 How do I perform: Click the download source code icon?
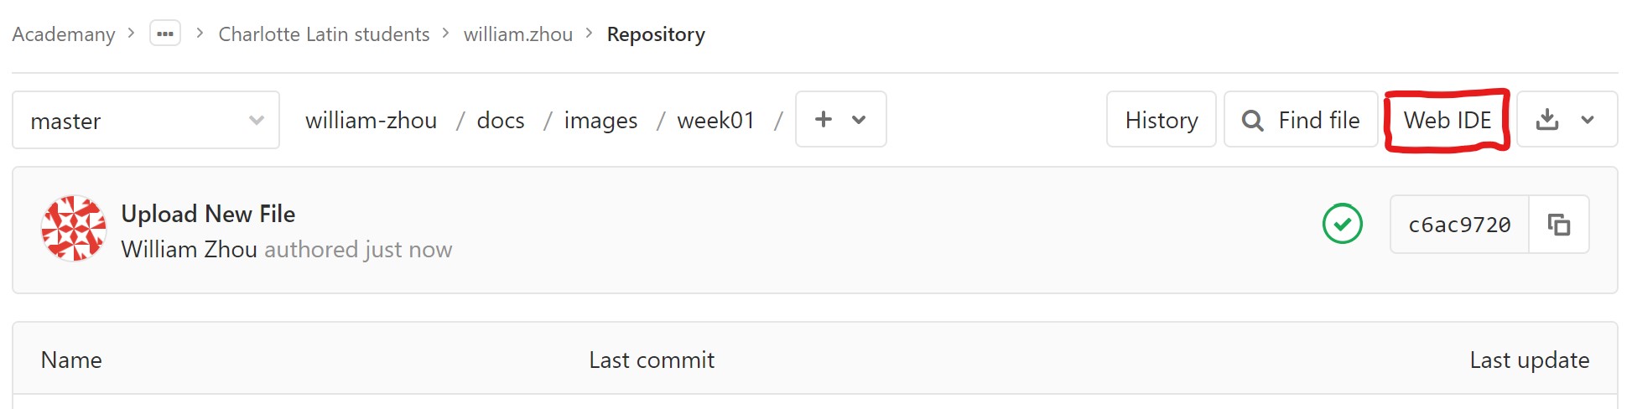click(1547, 120)
